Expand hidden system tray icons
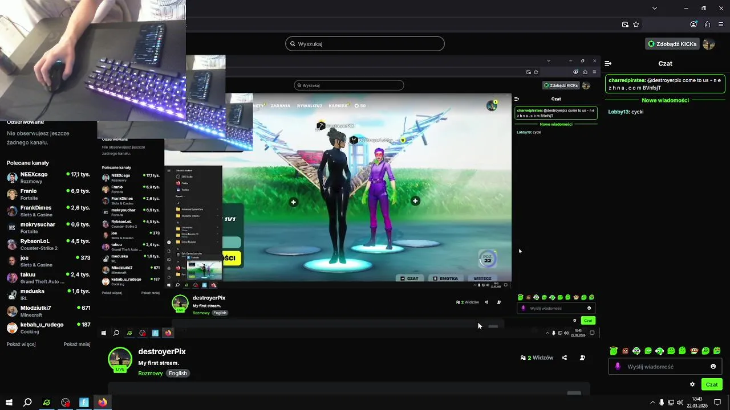The height and width of the screenshot is (410, 730). pyautogui.click(x=652, y=403)
